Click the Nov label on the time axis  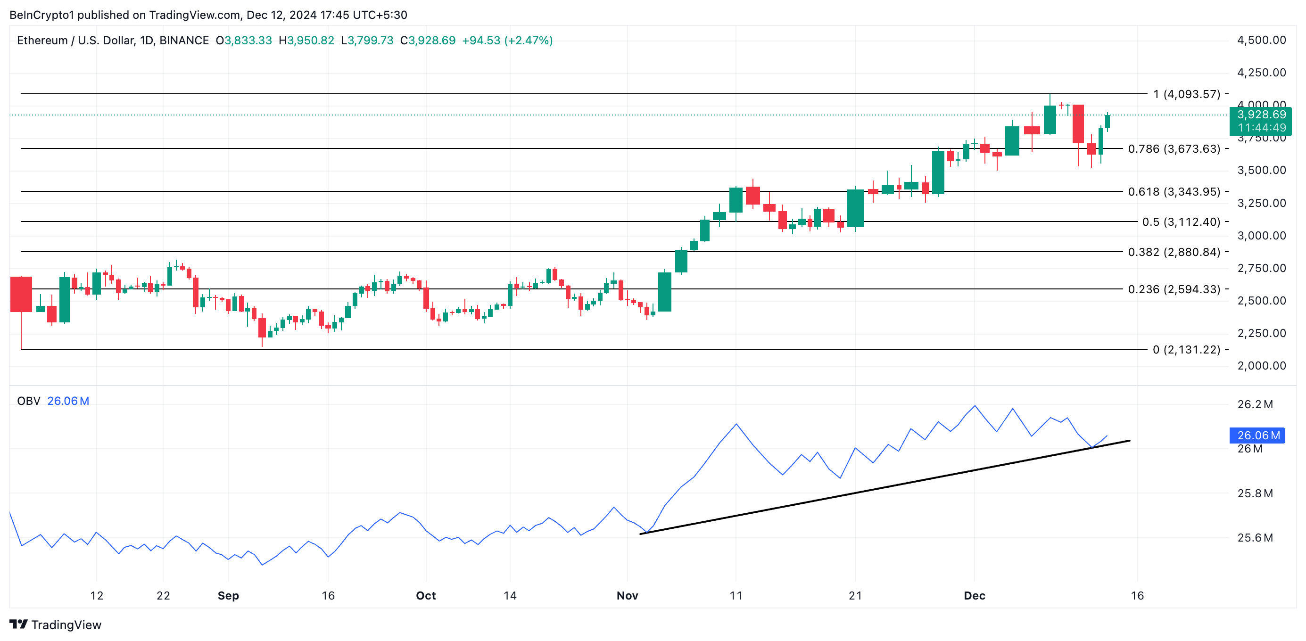628,596
